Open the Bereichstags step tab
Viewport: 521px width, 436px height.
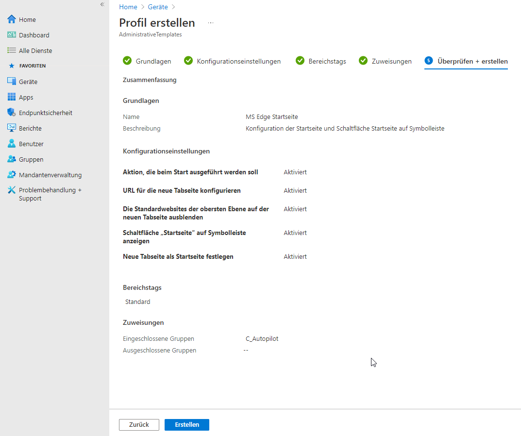coord(321,61)
